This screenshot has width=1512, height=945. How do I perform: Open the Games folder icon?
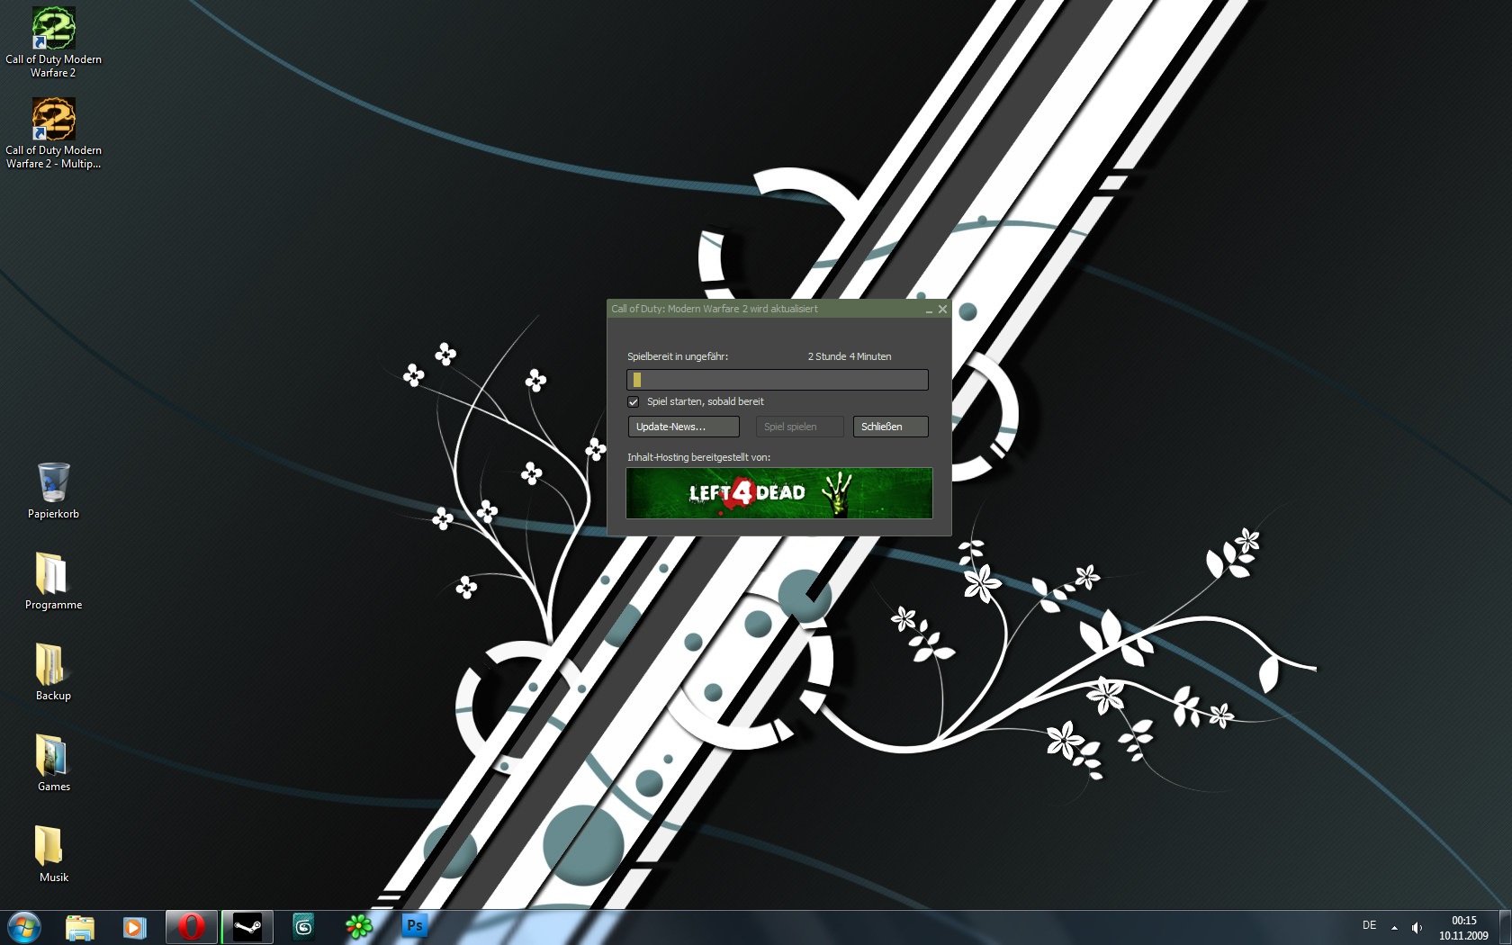click(53, 763)
